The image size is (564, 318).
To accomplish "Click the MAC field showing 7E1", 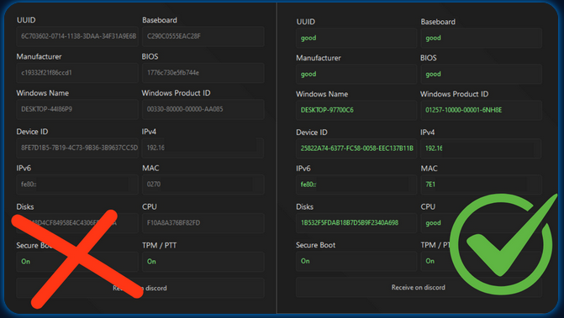I will click(482, 185).
